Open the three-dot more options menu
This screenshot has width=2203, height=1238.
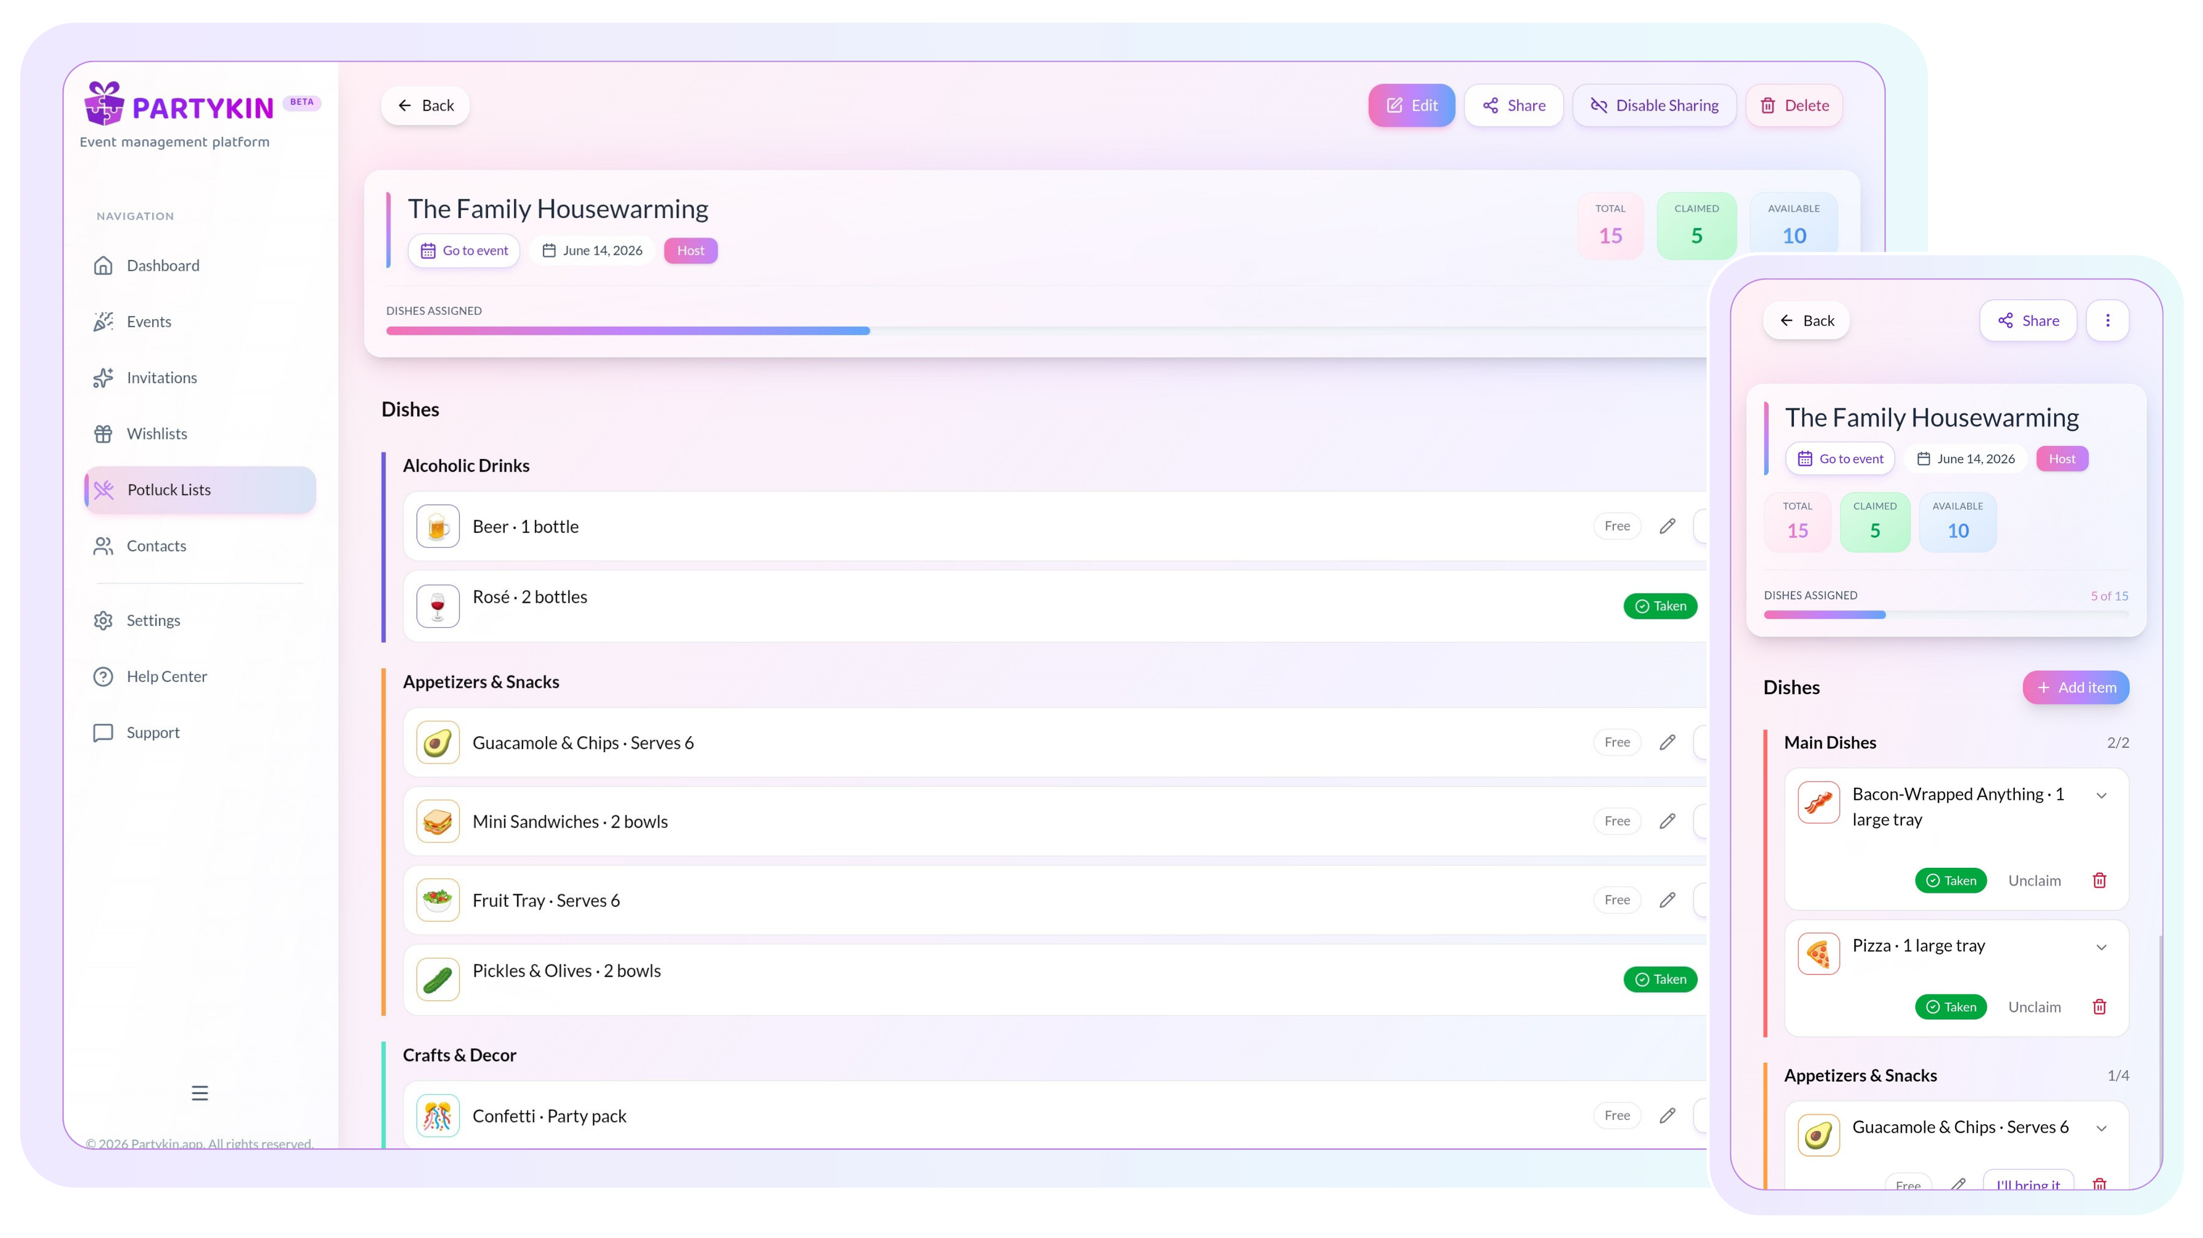(x=2107, y=321)
